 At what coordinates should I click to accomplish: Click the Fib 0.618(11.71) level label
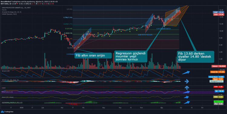point(68,24)
